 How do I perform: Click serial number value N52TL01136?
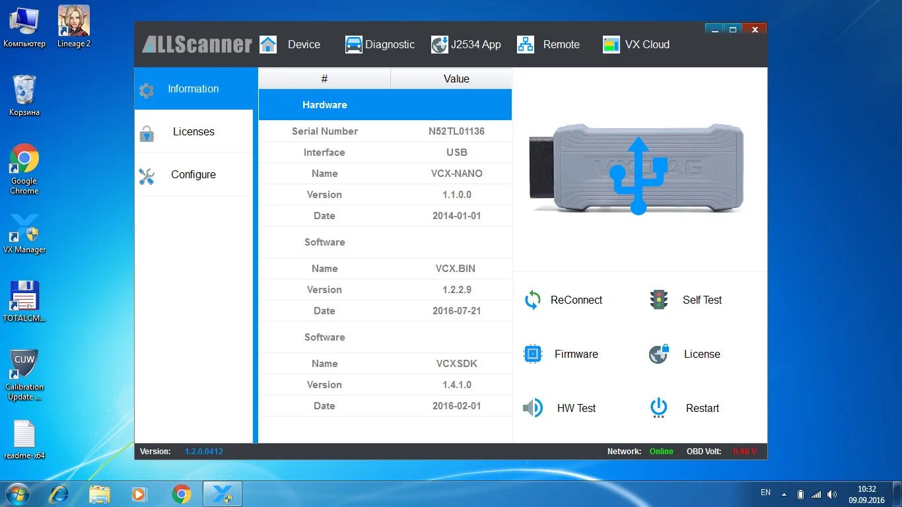coord(456,131)
